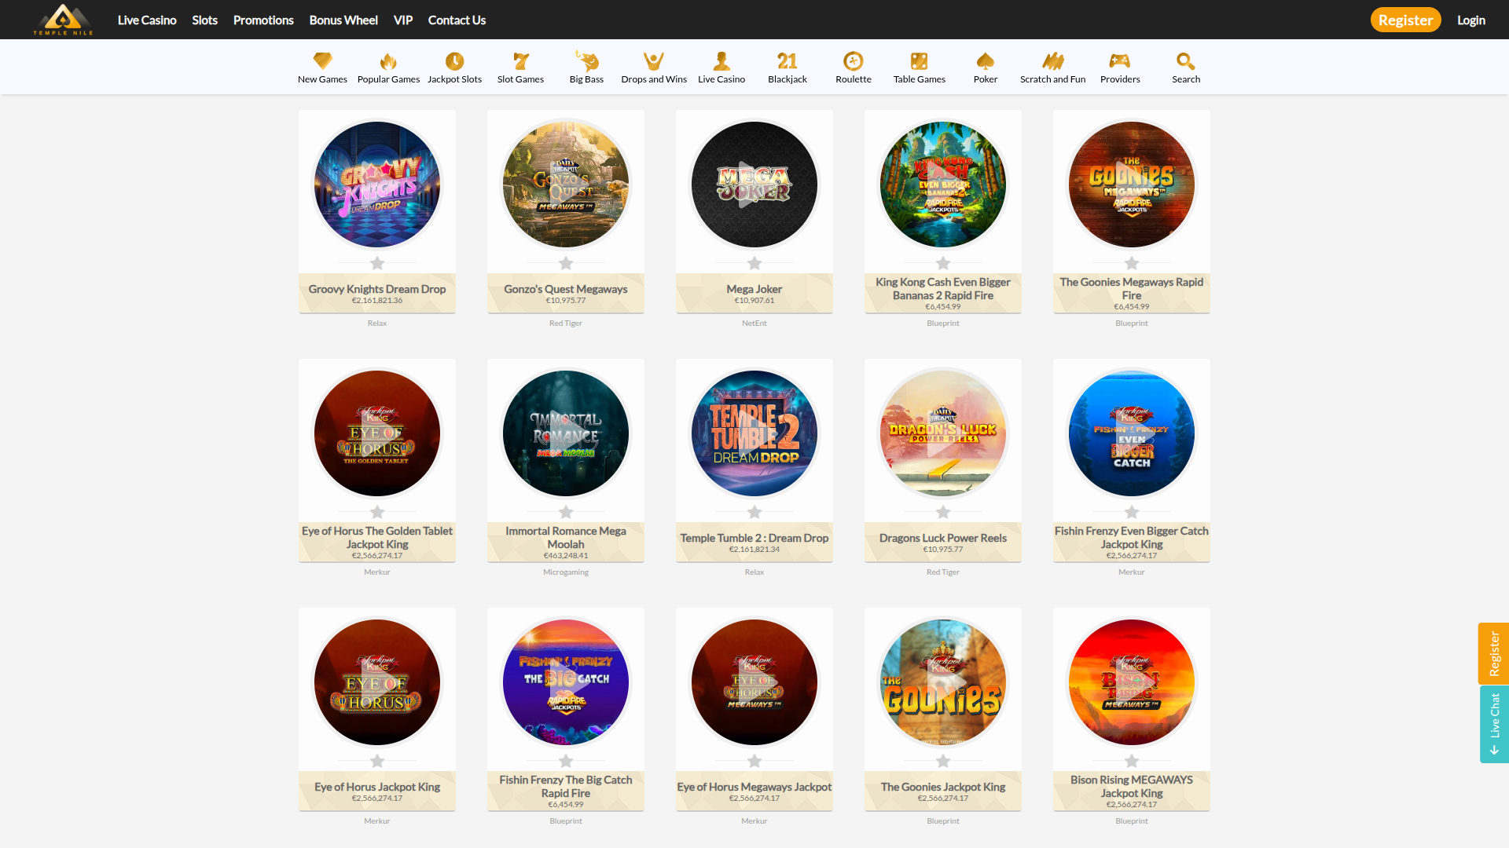
Task: Open the Jackpot Slots category icon
Action: [454, 61]
